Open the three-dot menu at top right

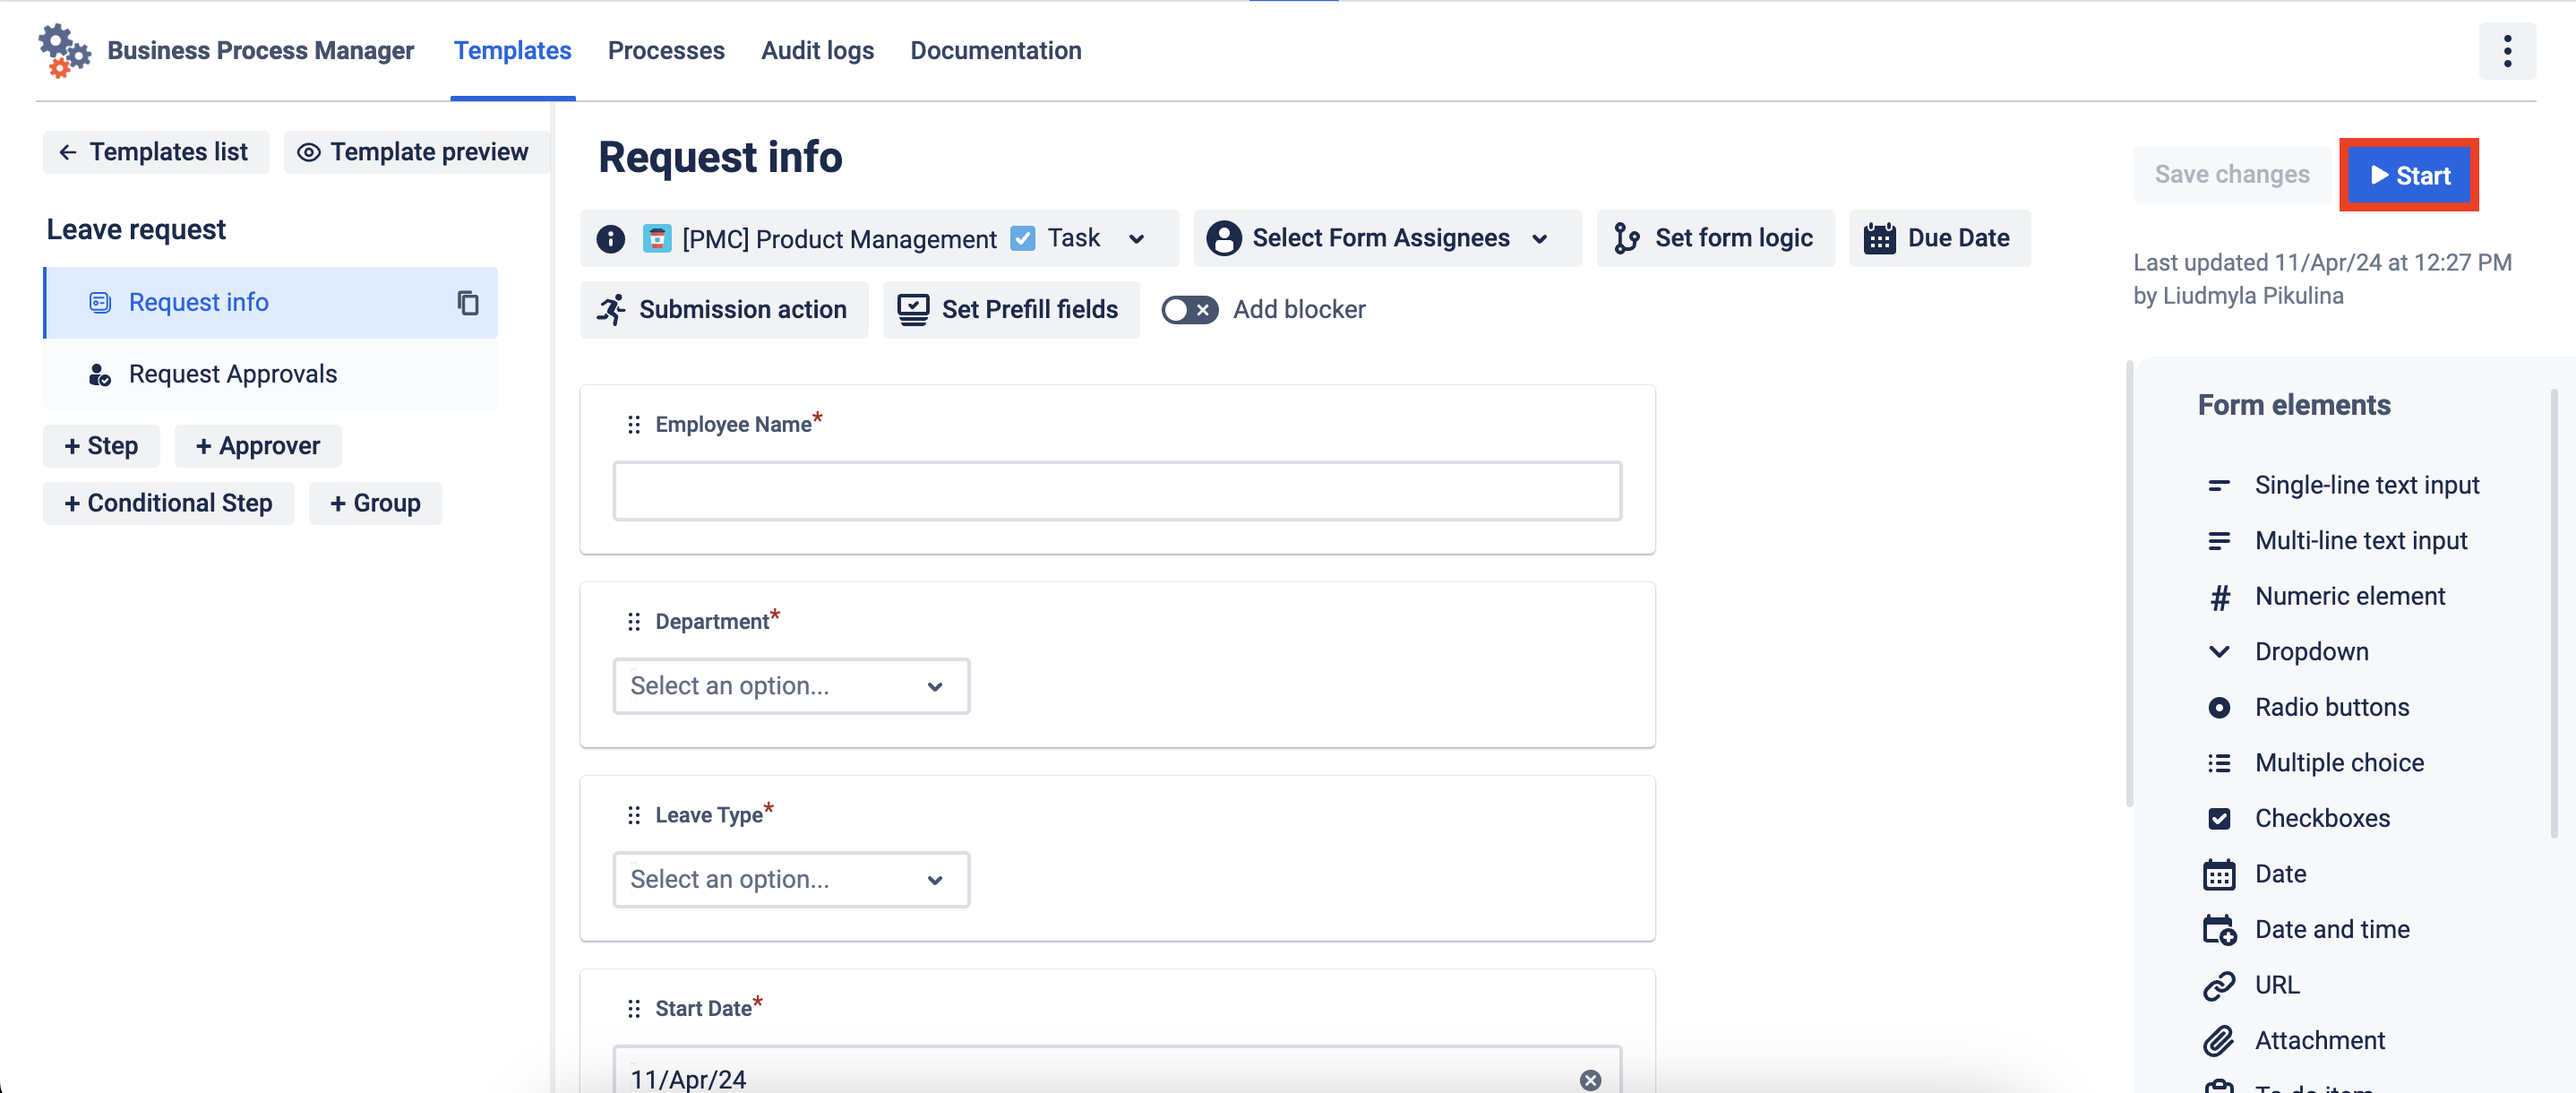tap(2506, 51)
